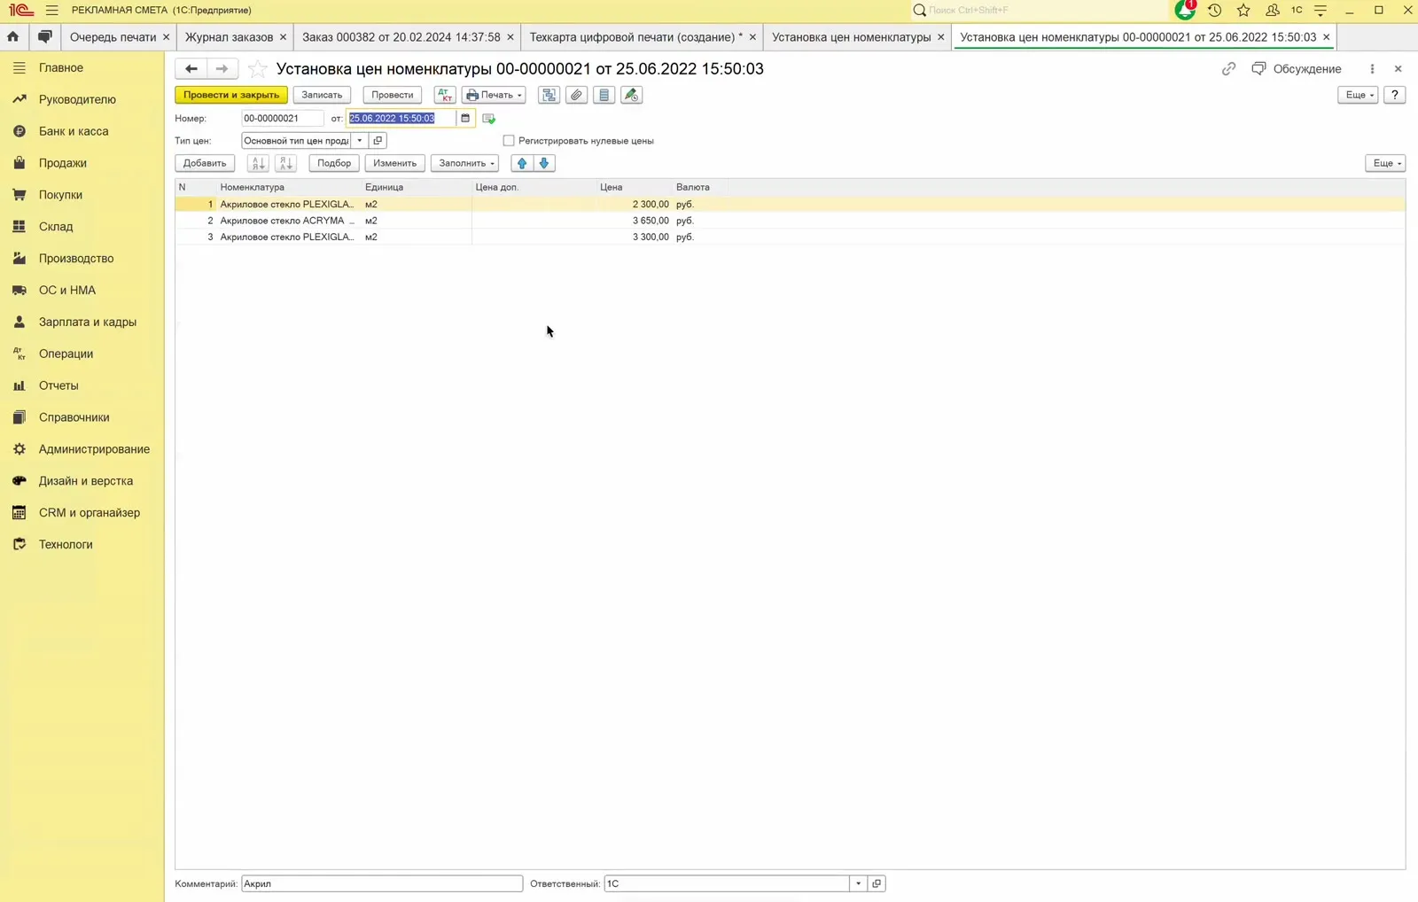Image resolution: width=1418 pixels, height=902 pixels.
Task: Open the document report list icon
Action: (x=604, y=95)
